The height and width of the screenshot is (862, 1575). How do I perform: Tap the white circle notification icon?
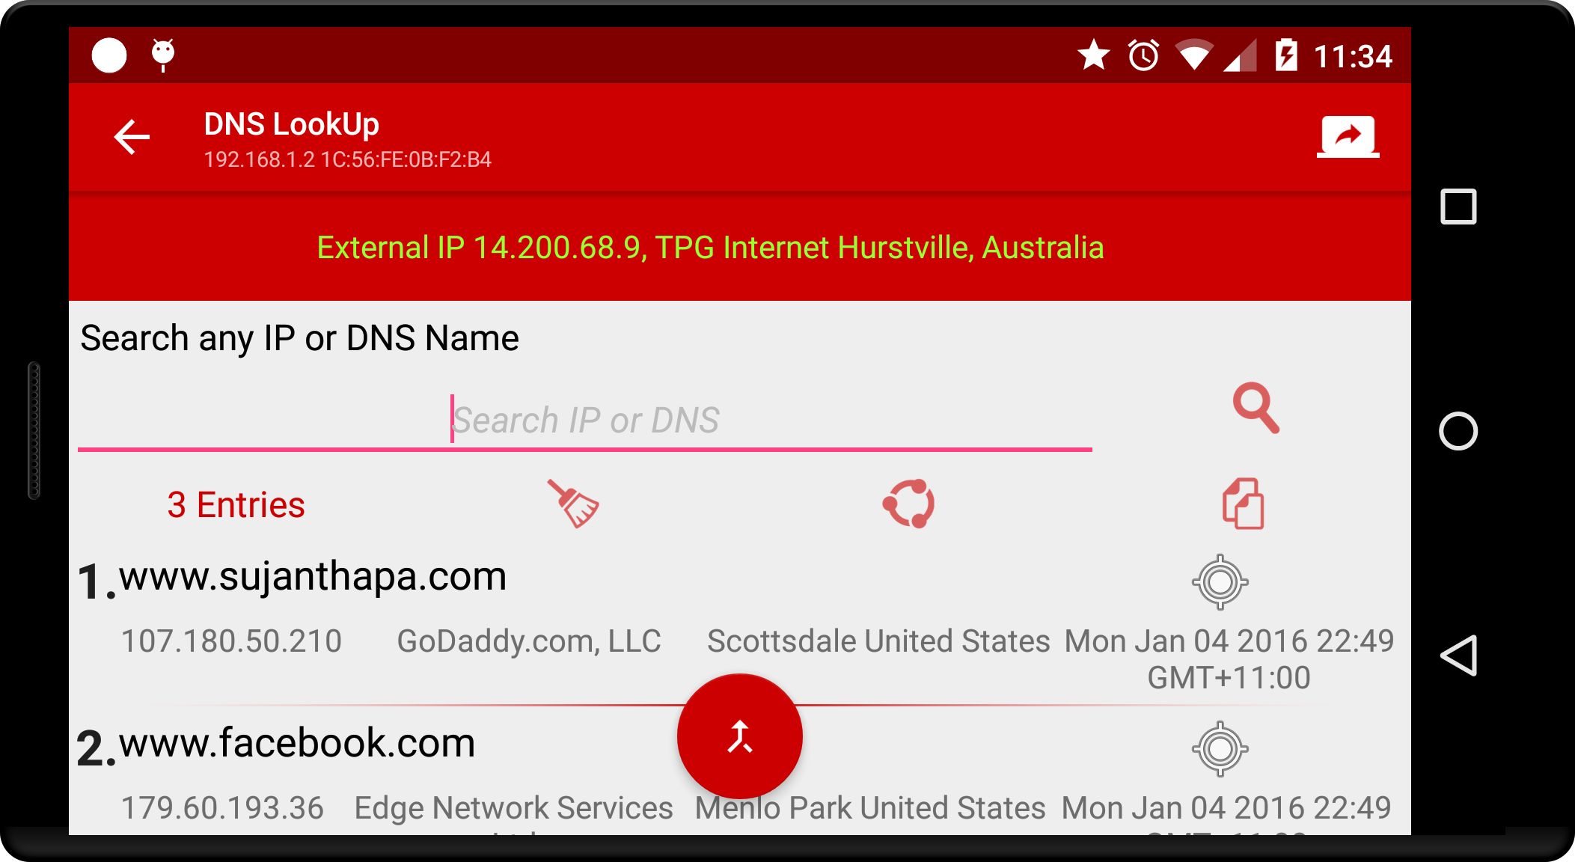[109, 55]
